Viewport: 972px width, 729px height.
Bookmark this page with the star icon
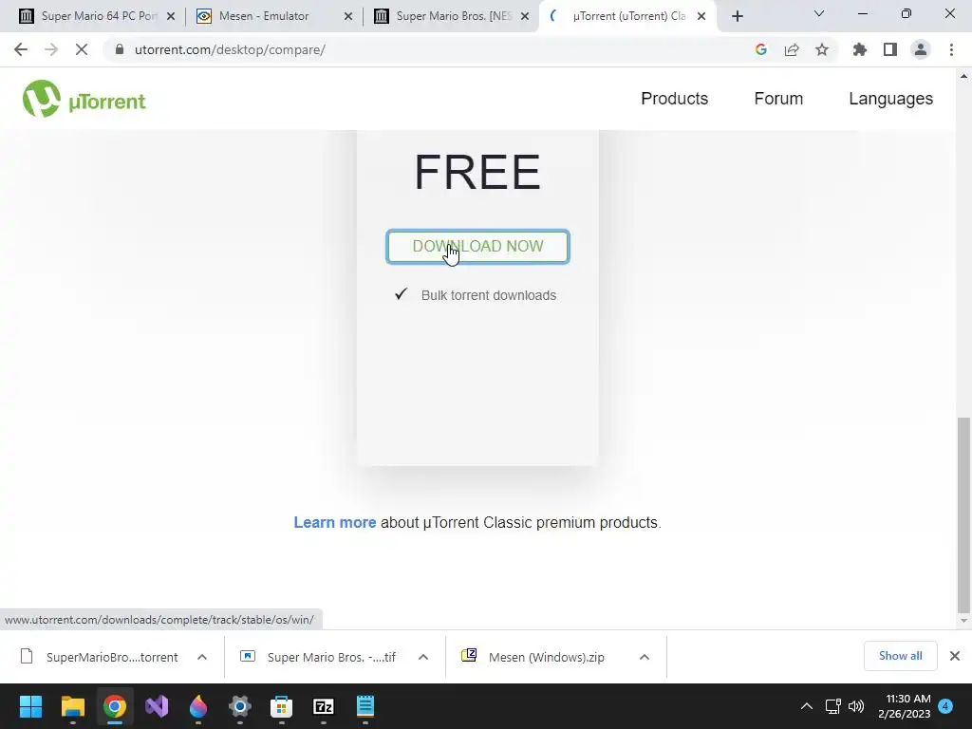point(822,49)
